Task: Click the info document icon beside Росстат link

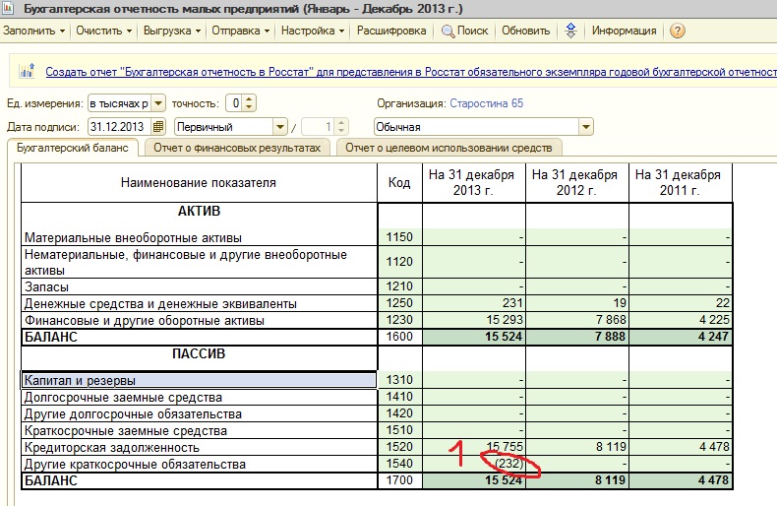Action: pos(27,73)
